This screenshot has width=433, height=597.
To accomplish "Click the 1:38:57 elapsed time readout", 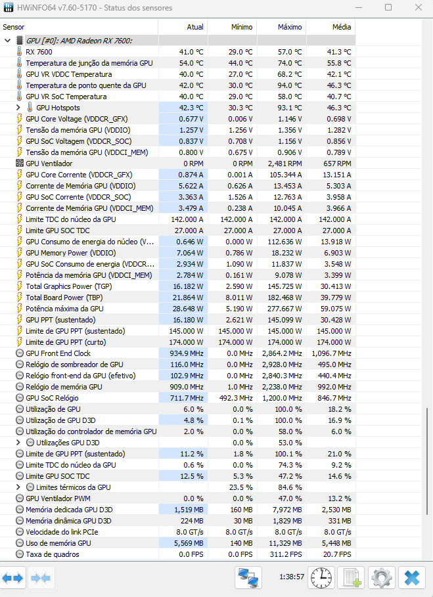I will tap(292, 577).
